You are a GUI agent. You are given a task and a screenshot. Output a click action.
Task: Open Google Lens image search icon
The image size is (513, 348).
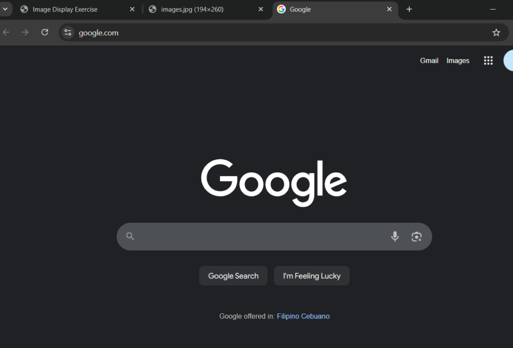[416, 236]
